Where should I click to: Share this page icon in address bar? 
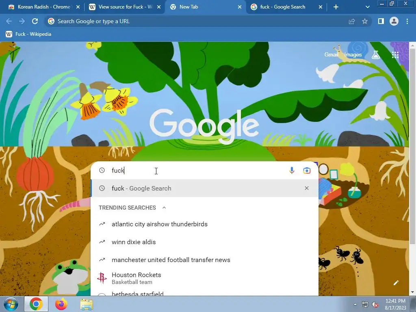(352, 22)
